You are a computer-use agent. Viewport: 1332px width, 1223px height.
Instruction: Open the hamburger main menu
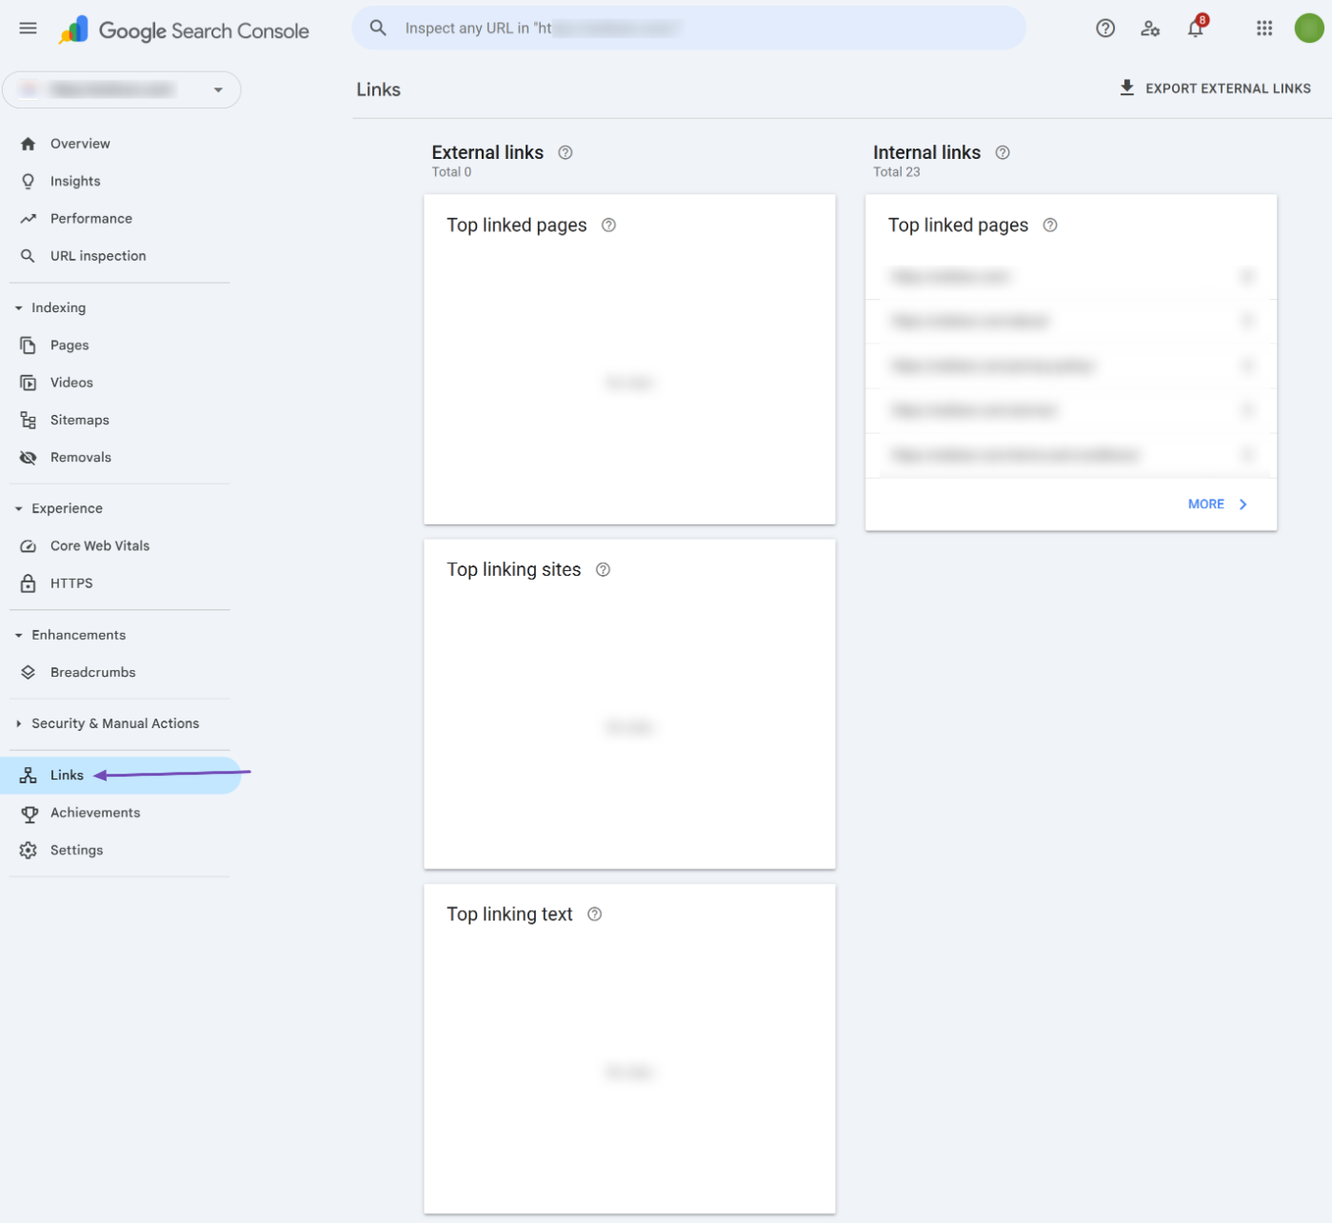point(28,29)
